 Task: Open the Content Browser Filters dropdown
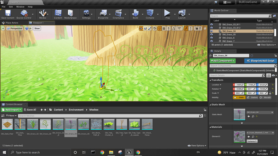click(x=11, y=116)
